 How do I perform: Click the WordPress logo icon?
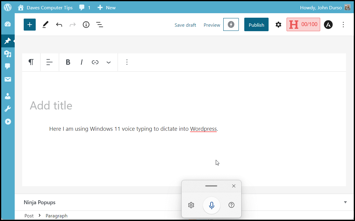pyautogui.click(x=8, y=7)
